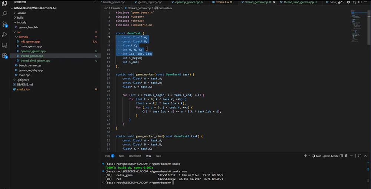
Task: Open the Source Control view
Action: [x=4, y=24]
